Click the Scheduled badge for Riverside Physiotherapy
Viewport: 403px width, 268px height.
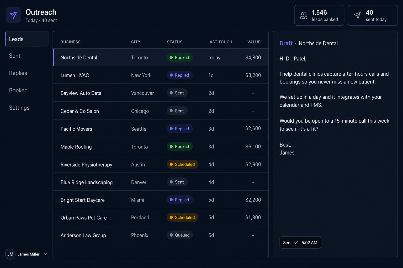point(183,164)
